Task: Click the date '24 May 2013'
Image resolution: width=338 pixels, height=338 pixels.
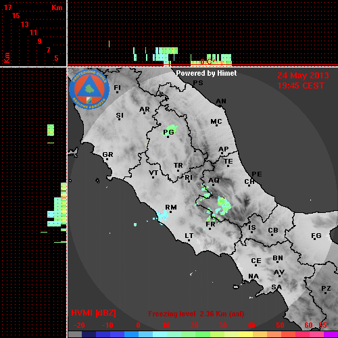Action: (303, 76)
